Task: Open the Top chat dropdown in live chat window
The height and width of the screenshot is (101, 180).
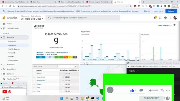Action: coord(133,71)
